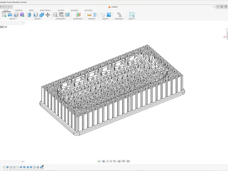Screen dimensions: 228x171
Task: Expand the CONSTRUCT dropdown menu
Action: point(78,19)
